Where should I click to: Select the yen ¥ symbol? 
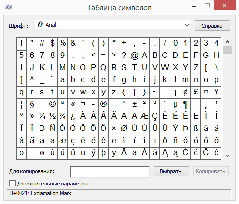point(216,92)
